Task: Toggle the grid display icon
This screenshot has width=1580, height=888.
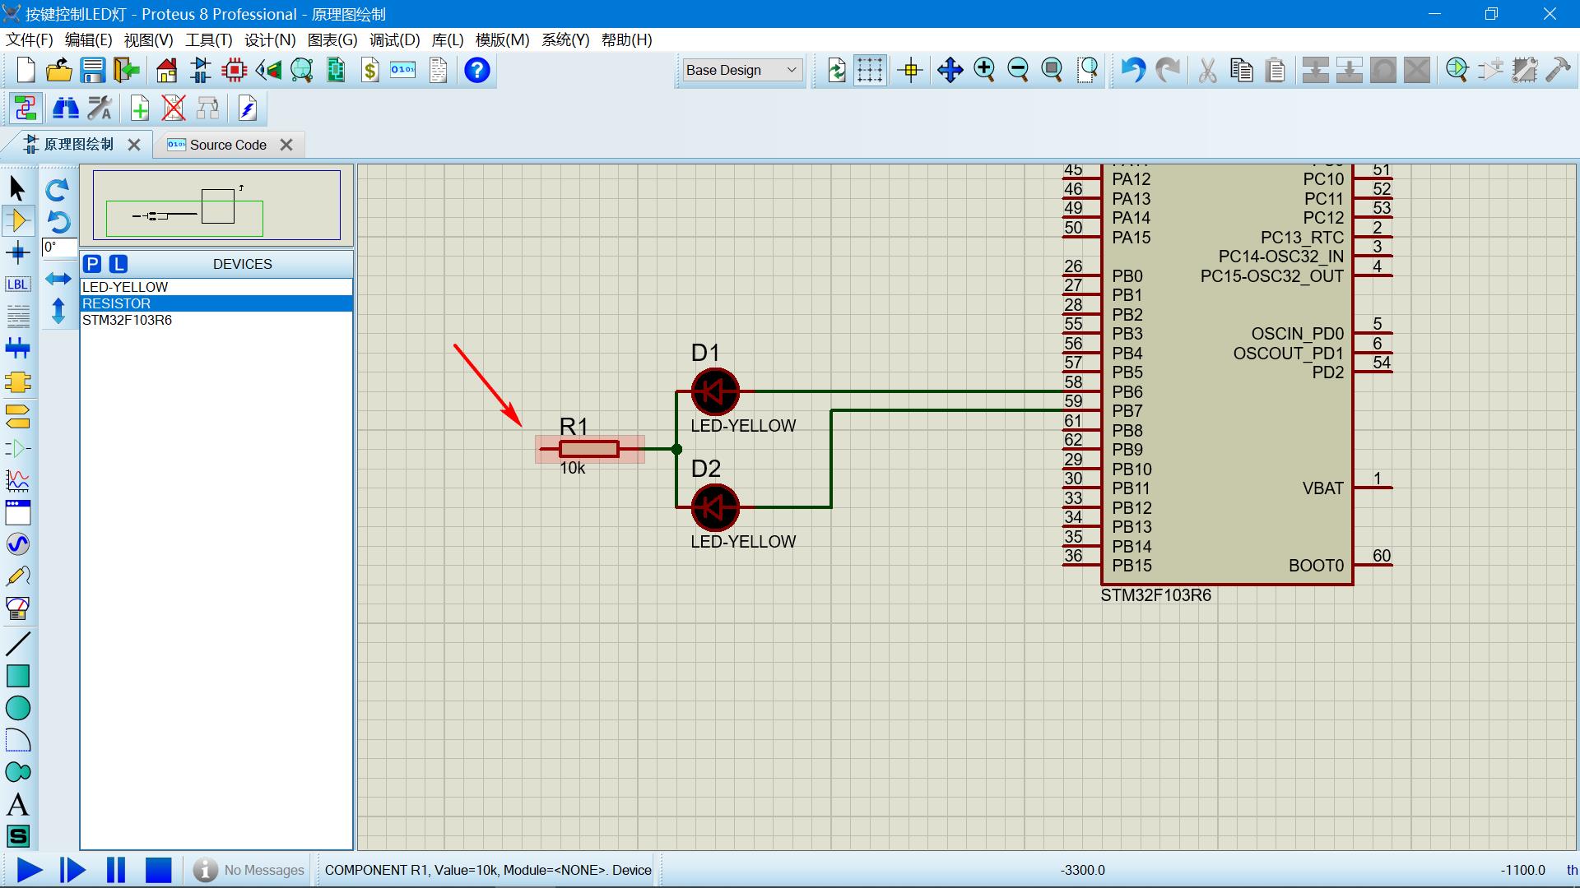Action: 868,69
